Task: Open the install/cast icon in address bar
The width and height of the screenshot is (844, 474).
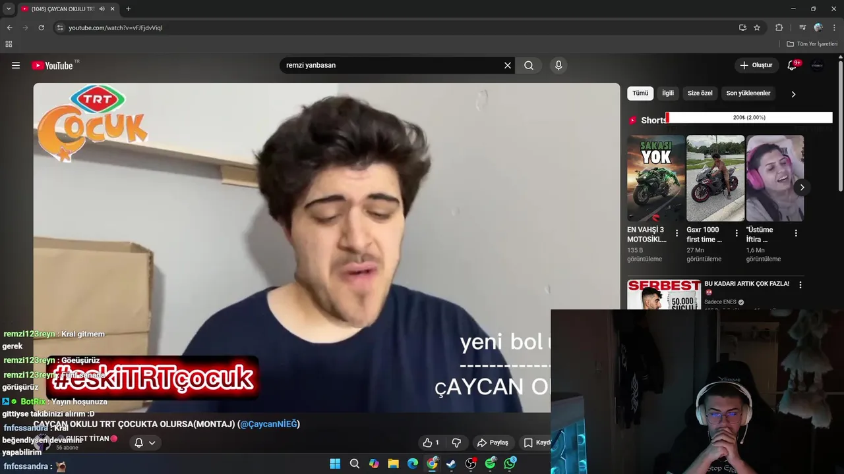Action: [742, 28]
